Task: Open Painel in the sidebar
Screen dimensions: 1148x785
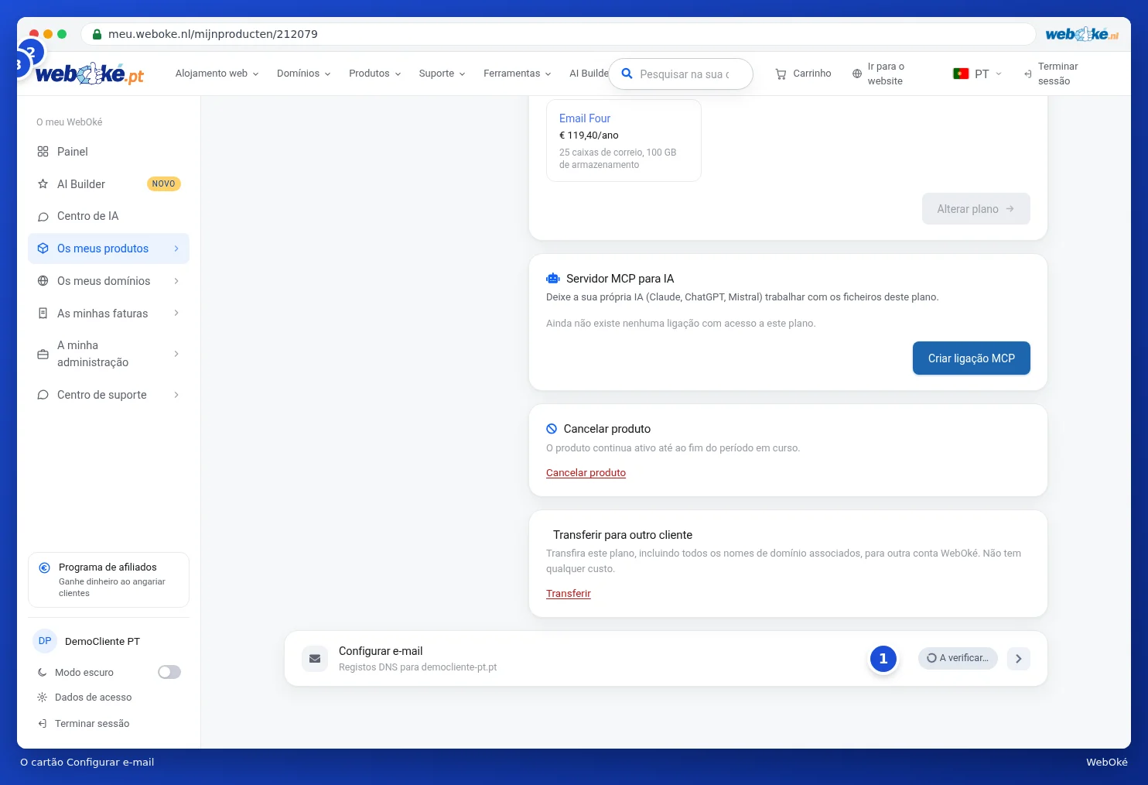Action: point(108,152)
